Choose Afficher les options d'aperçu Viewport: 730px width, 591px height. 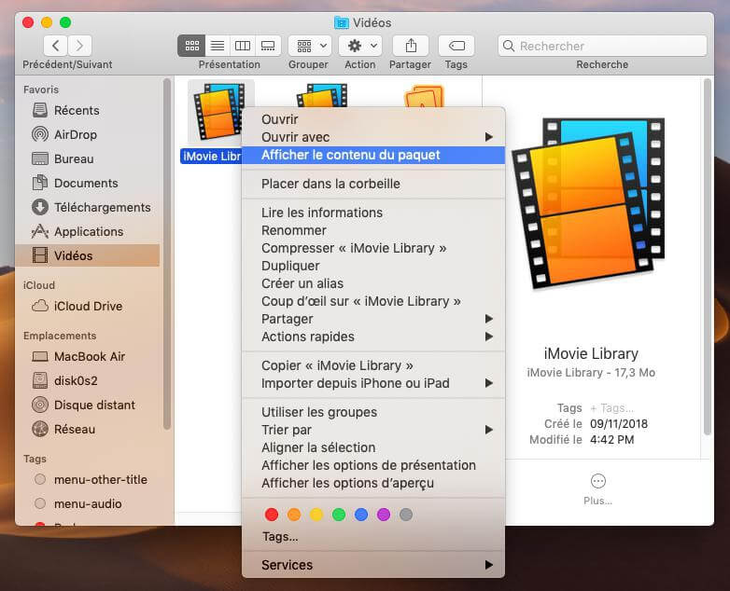372,483
